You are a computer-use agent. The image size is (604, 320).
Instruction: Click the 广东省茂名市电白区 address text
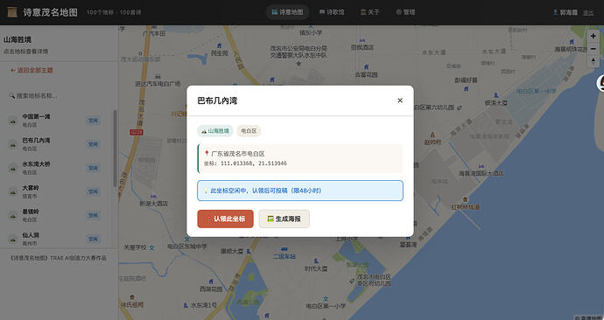(238, 154)
